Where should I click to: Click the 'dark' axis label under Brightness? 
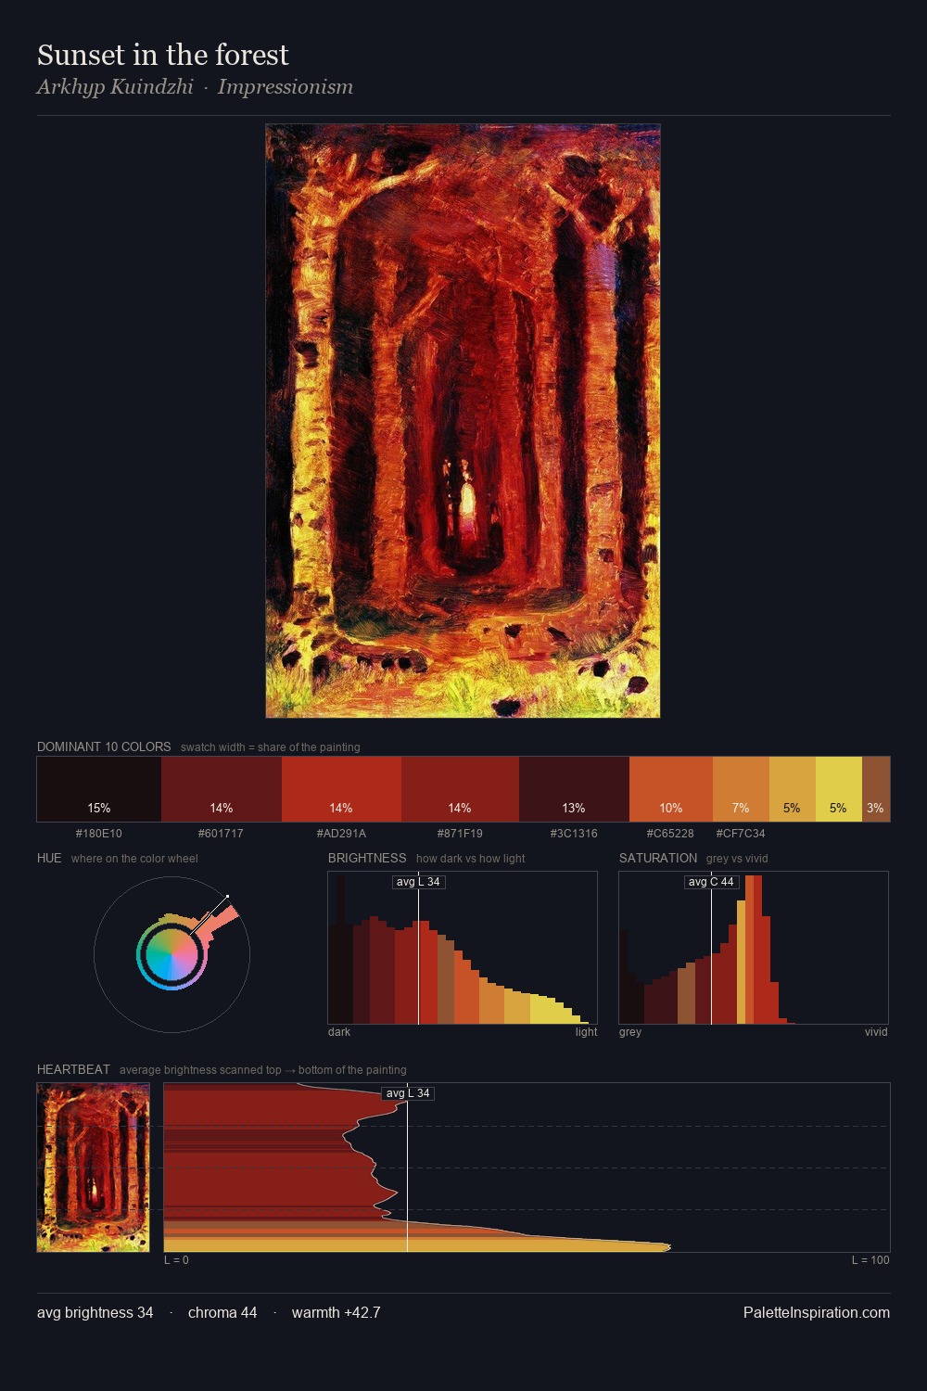[x=339, y=1031]
